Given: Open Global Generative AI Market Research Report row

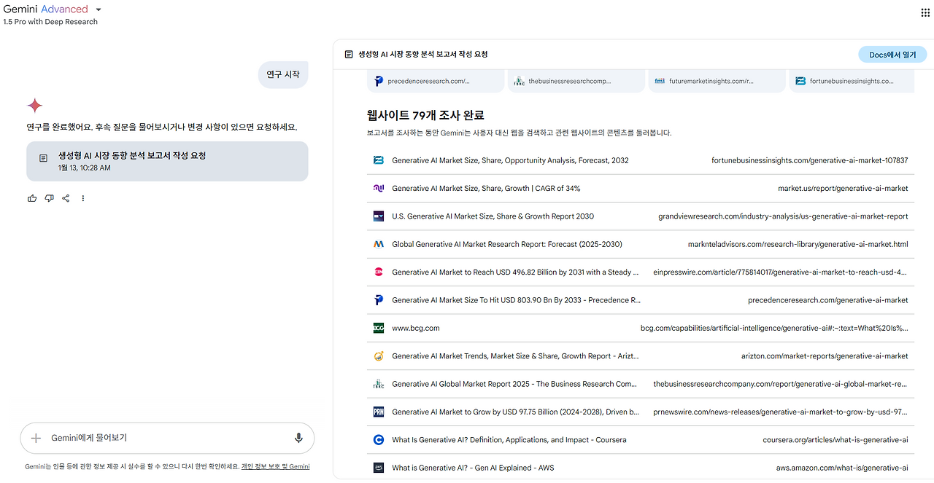Looking at the screenshot, I should tap(640, 244).
